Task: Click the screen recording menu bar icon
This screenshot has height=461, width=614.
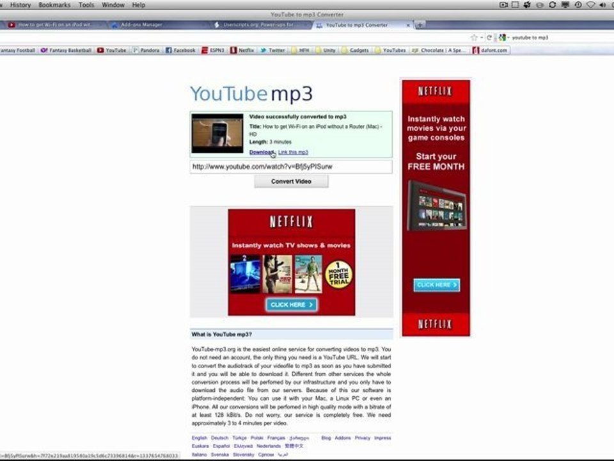Action: (503, 4)
